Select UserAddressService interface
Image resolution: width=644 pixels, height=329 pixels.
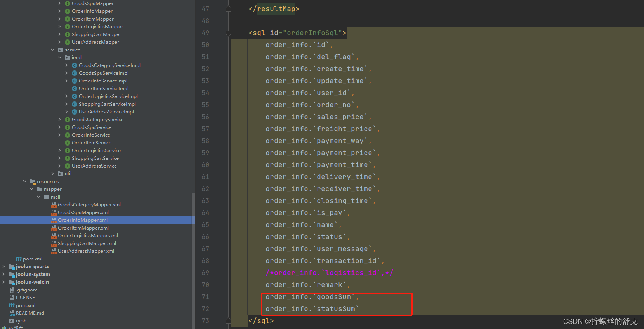click(94, 166)
